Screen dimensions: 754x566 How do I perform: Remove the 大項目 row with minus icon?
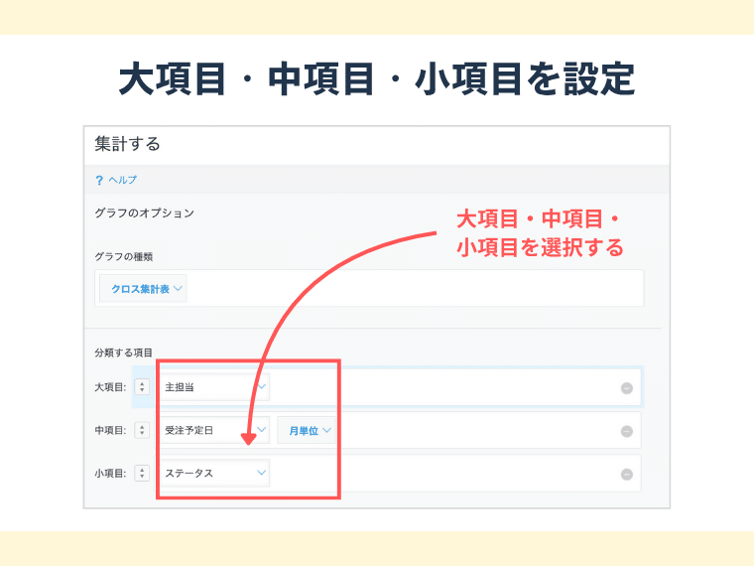[626, 388]
